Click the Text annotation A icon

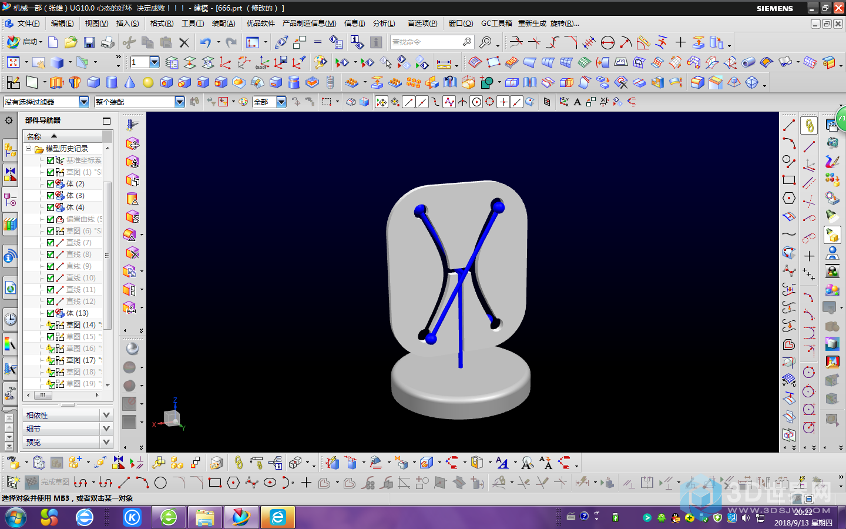(x=578, y=102)
